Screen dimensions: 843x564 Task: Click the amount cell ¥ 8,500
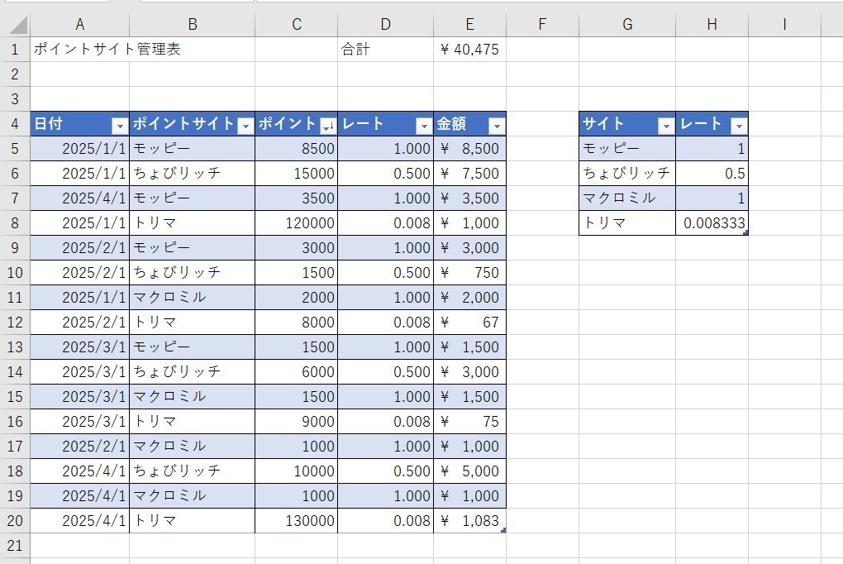point(470,149)
